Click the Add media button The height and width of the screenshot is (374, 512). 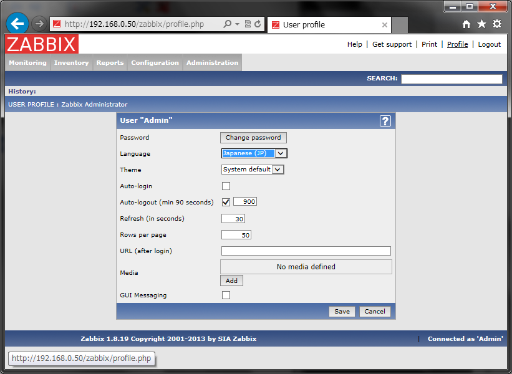(231, 280)
